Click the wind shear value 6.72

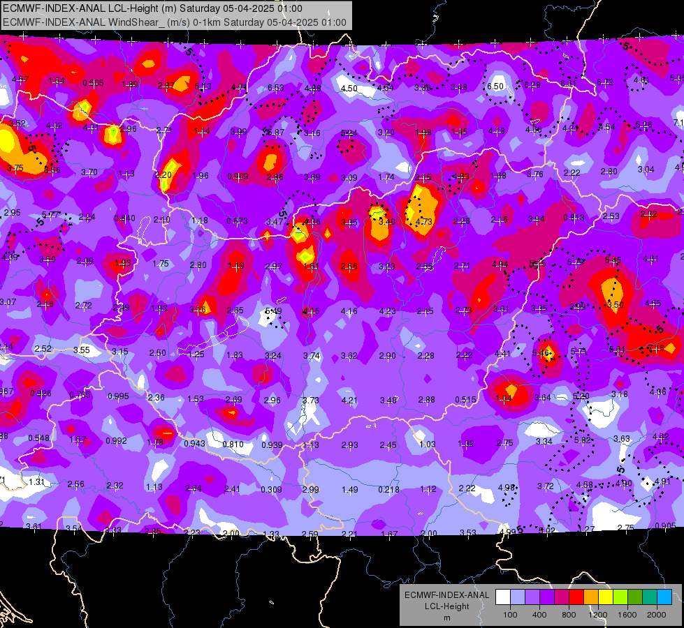pos(605,82)
